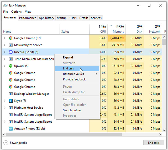Viewport: 168px width, 150px height.
Task: Sort by the Network column header
Action: [x=153, y=29]
